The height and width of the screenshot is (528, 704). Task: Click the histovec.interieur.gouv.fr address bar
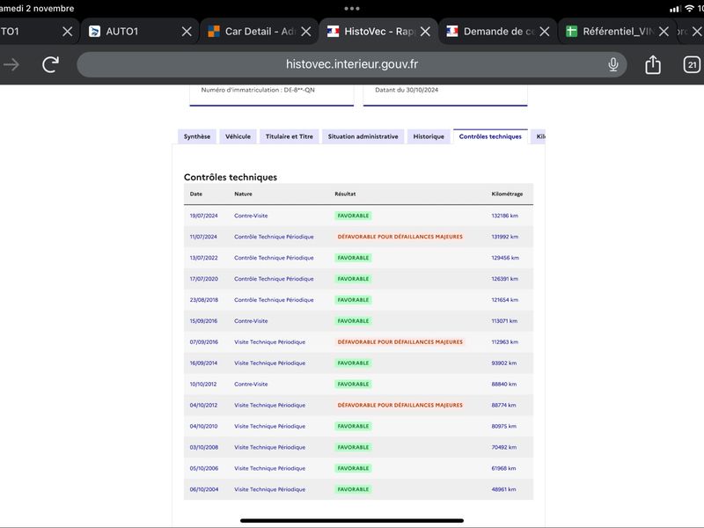pos(351,64)
